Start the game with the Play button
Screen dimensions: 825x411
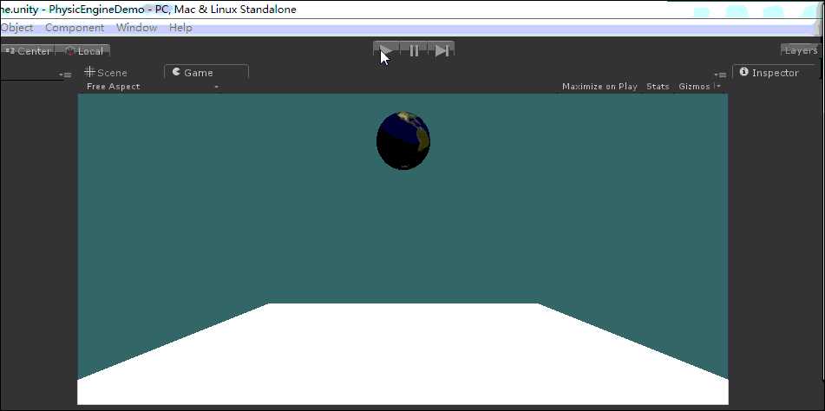pos(387,50)
